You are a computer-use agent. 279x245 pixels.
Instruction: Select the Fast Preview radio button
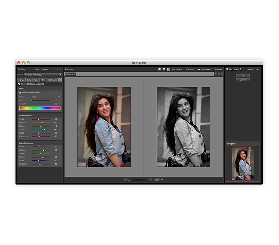(x=199, y=69)
